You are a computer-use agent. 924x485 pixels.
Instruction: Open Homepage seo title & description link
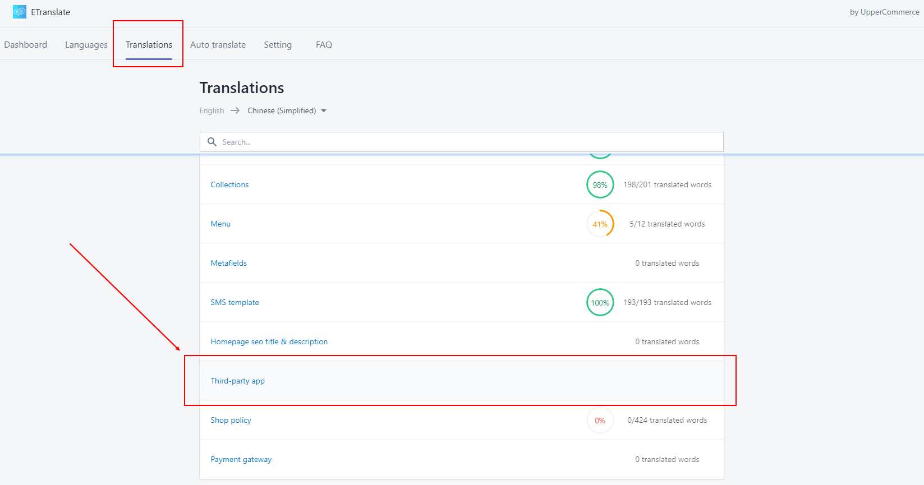tap(269, 341)
